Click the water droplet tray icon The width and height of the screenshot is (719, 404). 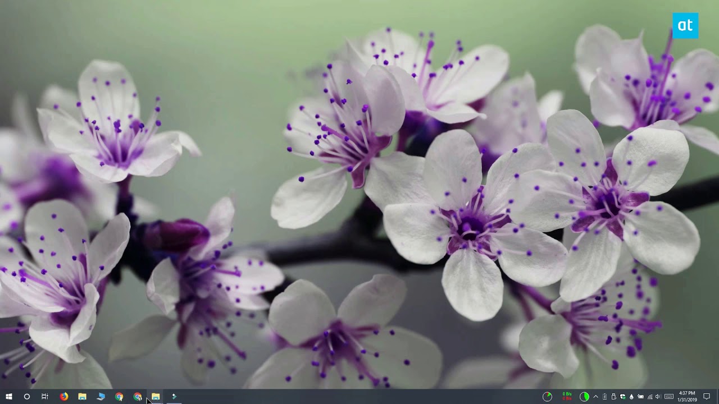point(631,397)
